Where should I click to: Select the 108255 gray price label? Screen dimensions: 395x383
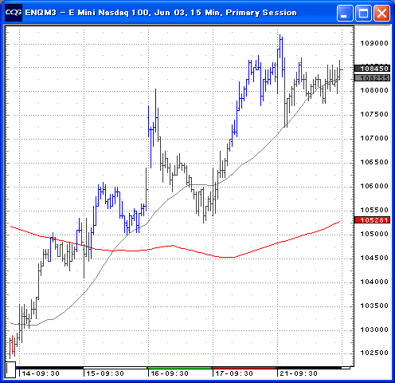tap(372, 78)
